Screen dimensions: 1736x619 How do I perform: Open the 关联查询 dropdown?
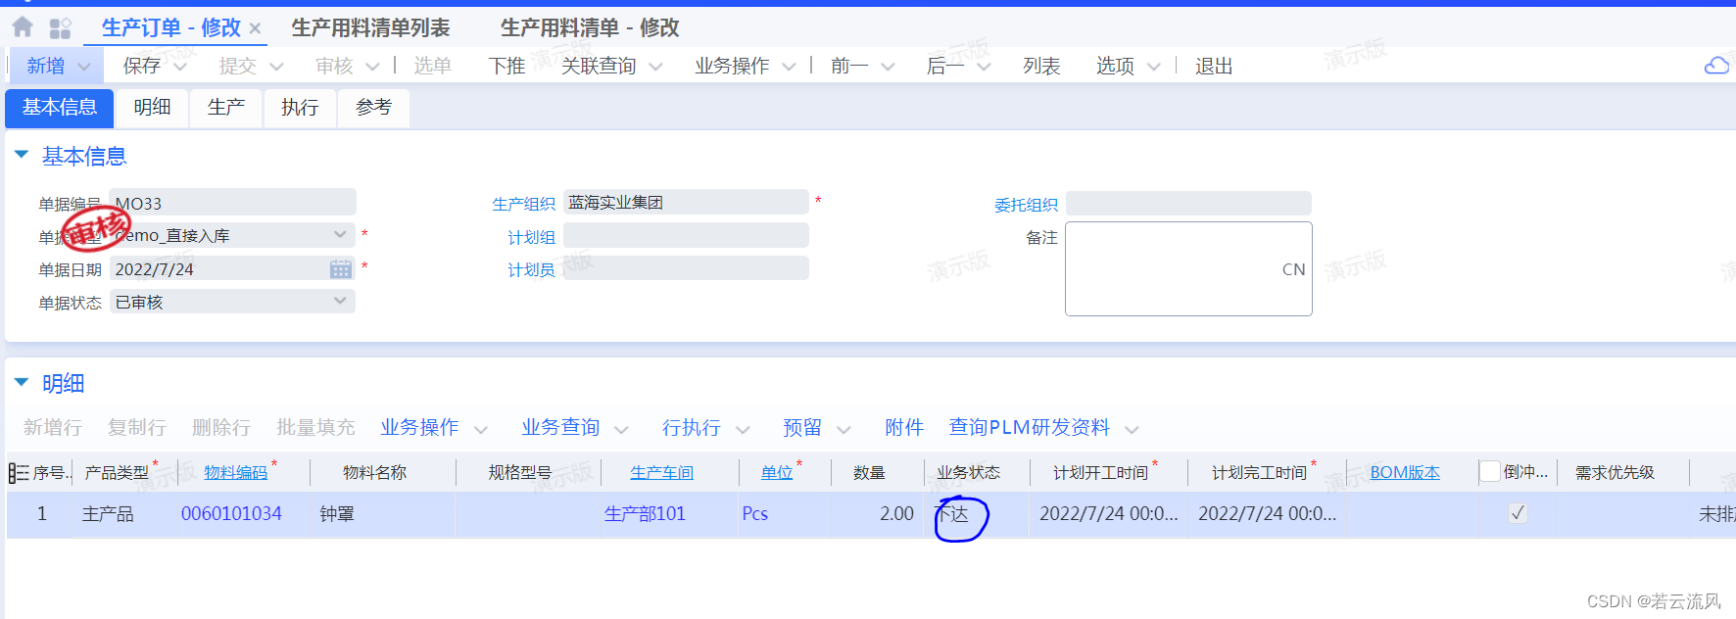tap(611, 66)
